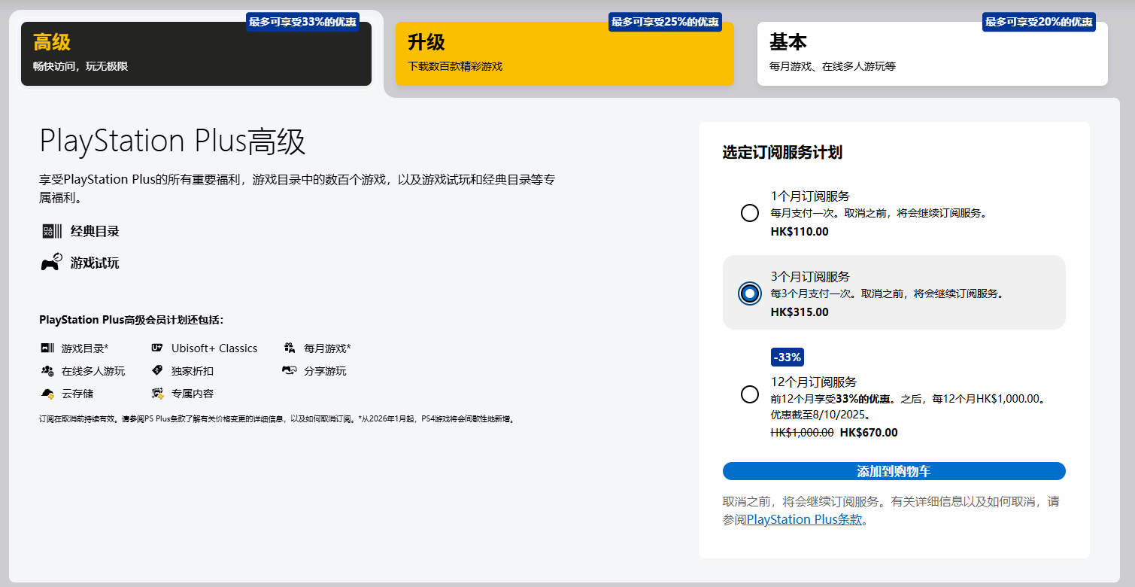Click the Ubisoft+ Classics icon

[x=156, y=348]
